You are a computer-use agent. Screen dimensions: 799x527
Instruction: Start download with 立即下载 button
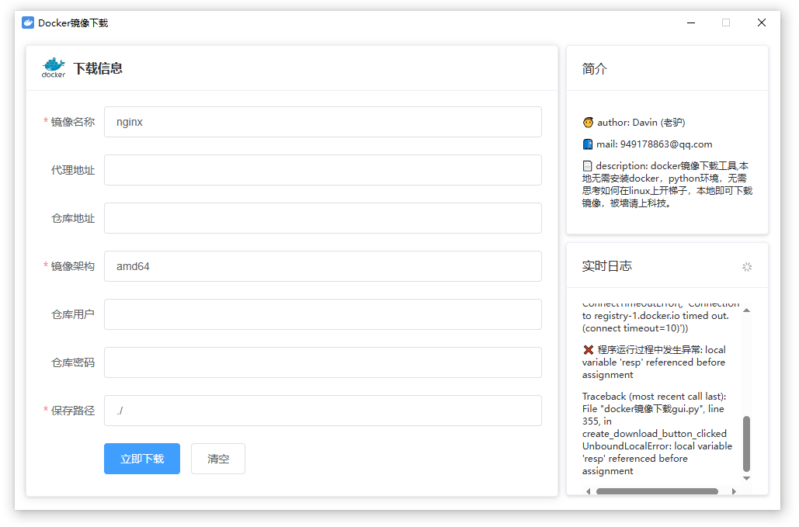pyautogui.click(x=142, y=459)
